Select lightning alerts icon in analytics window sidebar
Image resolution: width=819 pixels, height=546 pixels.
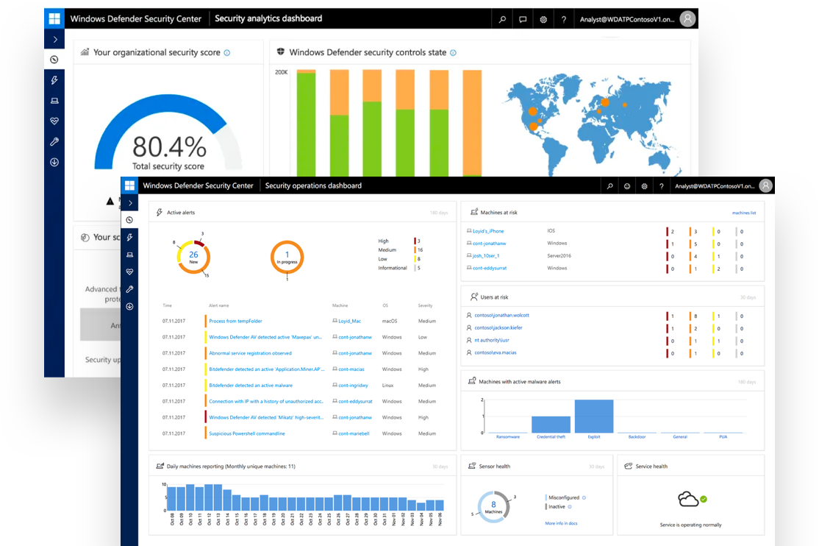[54, 80]
